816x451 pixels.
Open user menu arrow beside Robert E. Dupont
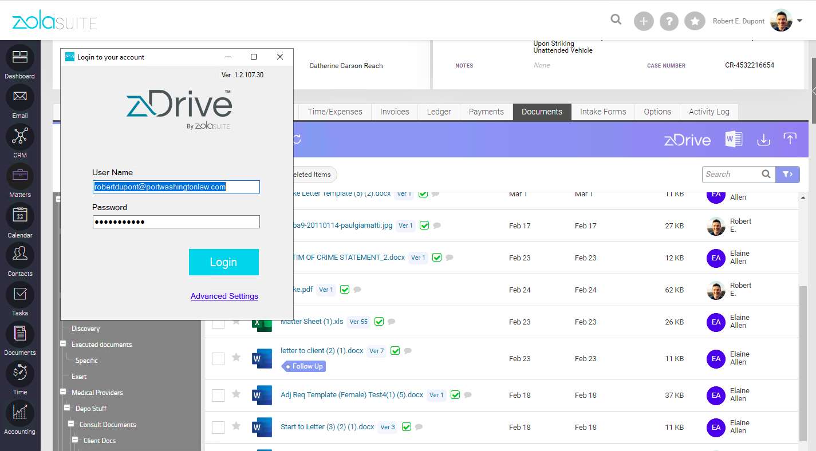pos(800,21)
